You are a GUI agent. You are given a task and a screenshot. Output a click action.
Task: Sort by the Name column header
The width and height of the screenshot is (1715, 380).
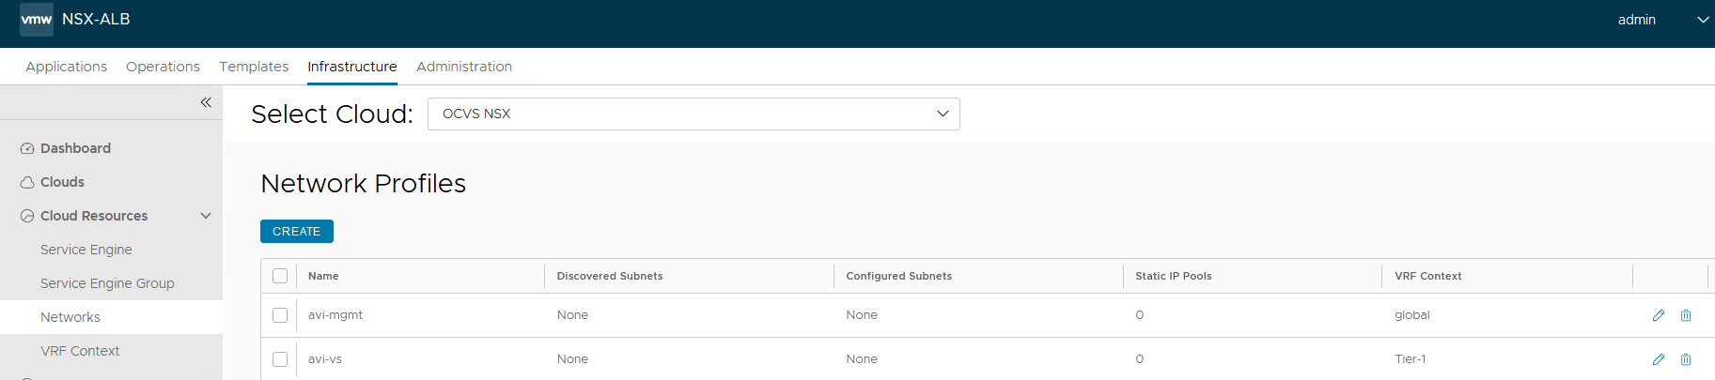[323, 276]
